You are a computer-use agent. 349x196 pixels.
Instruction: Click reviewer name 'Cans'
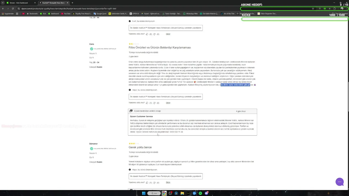pyautogui.click(x=92, y=44)
